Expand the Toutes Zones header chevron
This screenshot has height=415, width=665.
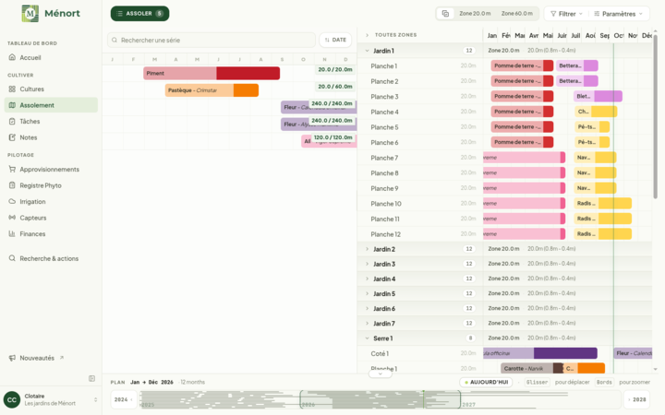(x=368, y=35)
